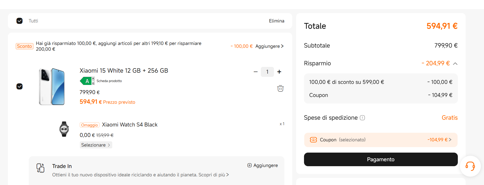Click the trash icon for Xiaomi 15
Image resolution: width=484 pixels, height=185 pixels.
(x=280, y=89)
